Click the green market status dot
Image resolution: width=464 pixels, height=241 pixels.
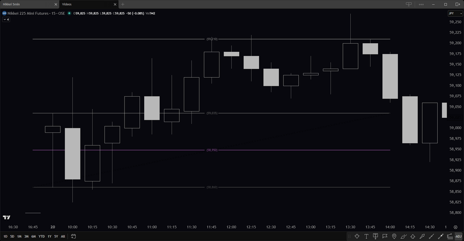(69, 13)
